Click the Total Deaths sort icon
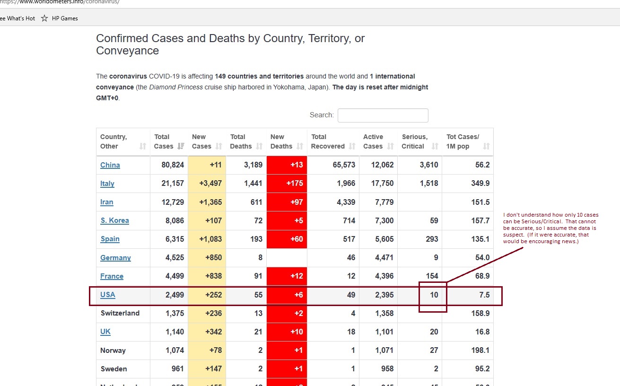Viewport: 620px width, 386px height. (259, 147)
